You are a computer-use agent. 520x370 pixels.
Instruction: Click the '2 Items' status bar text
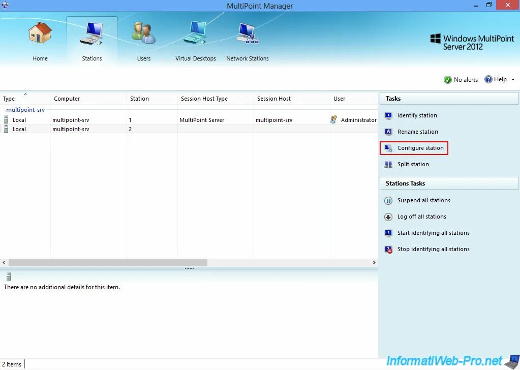[x=12, y=364]
